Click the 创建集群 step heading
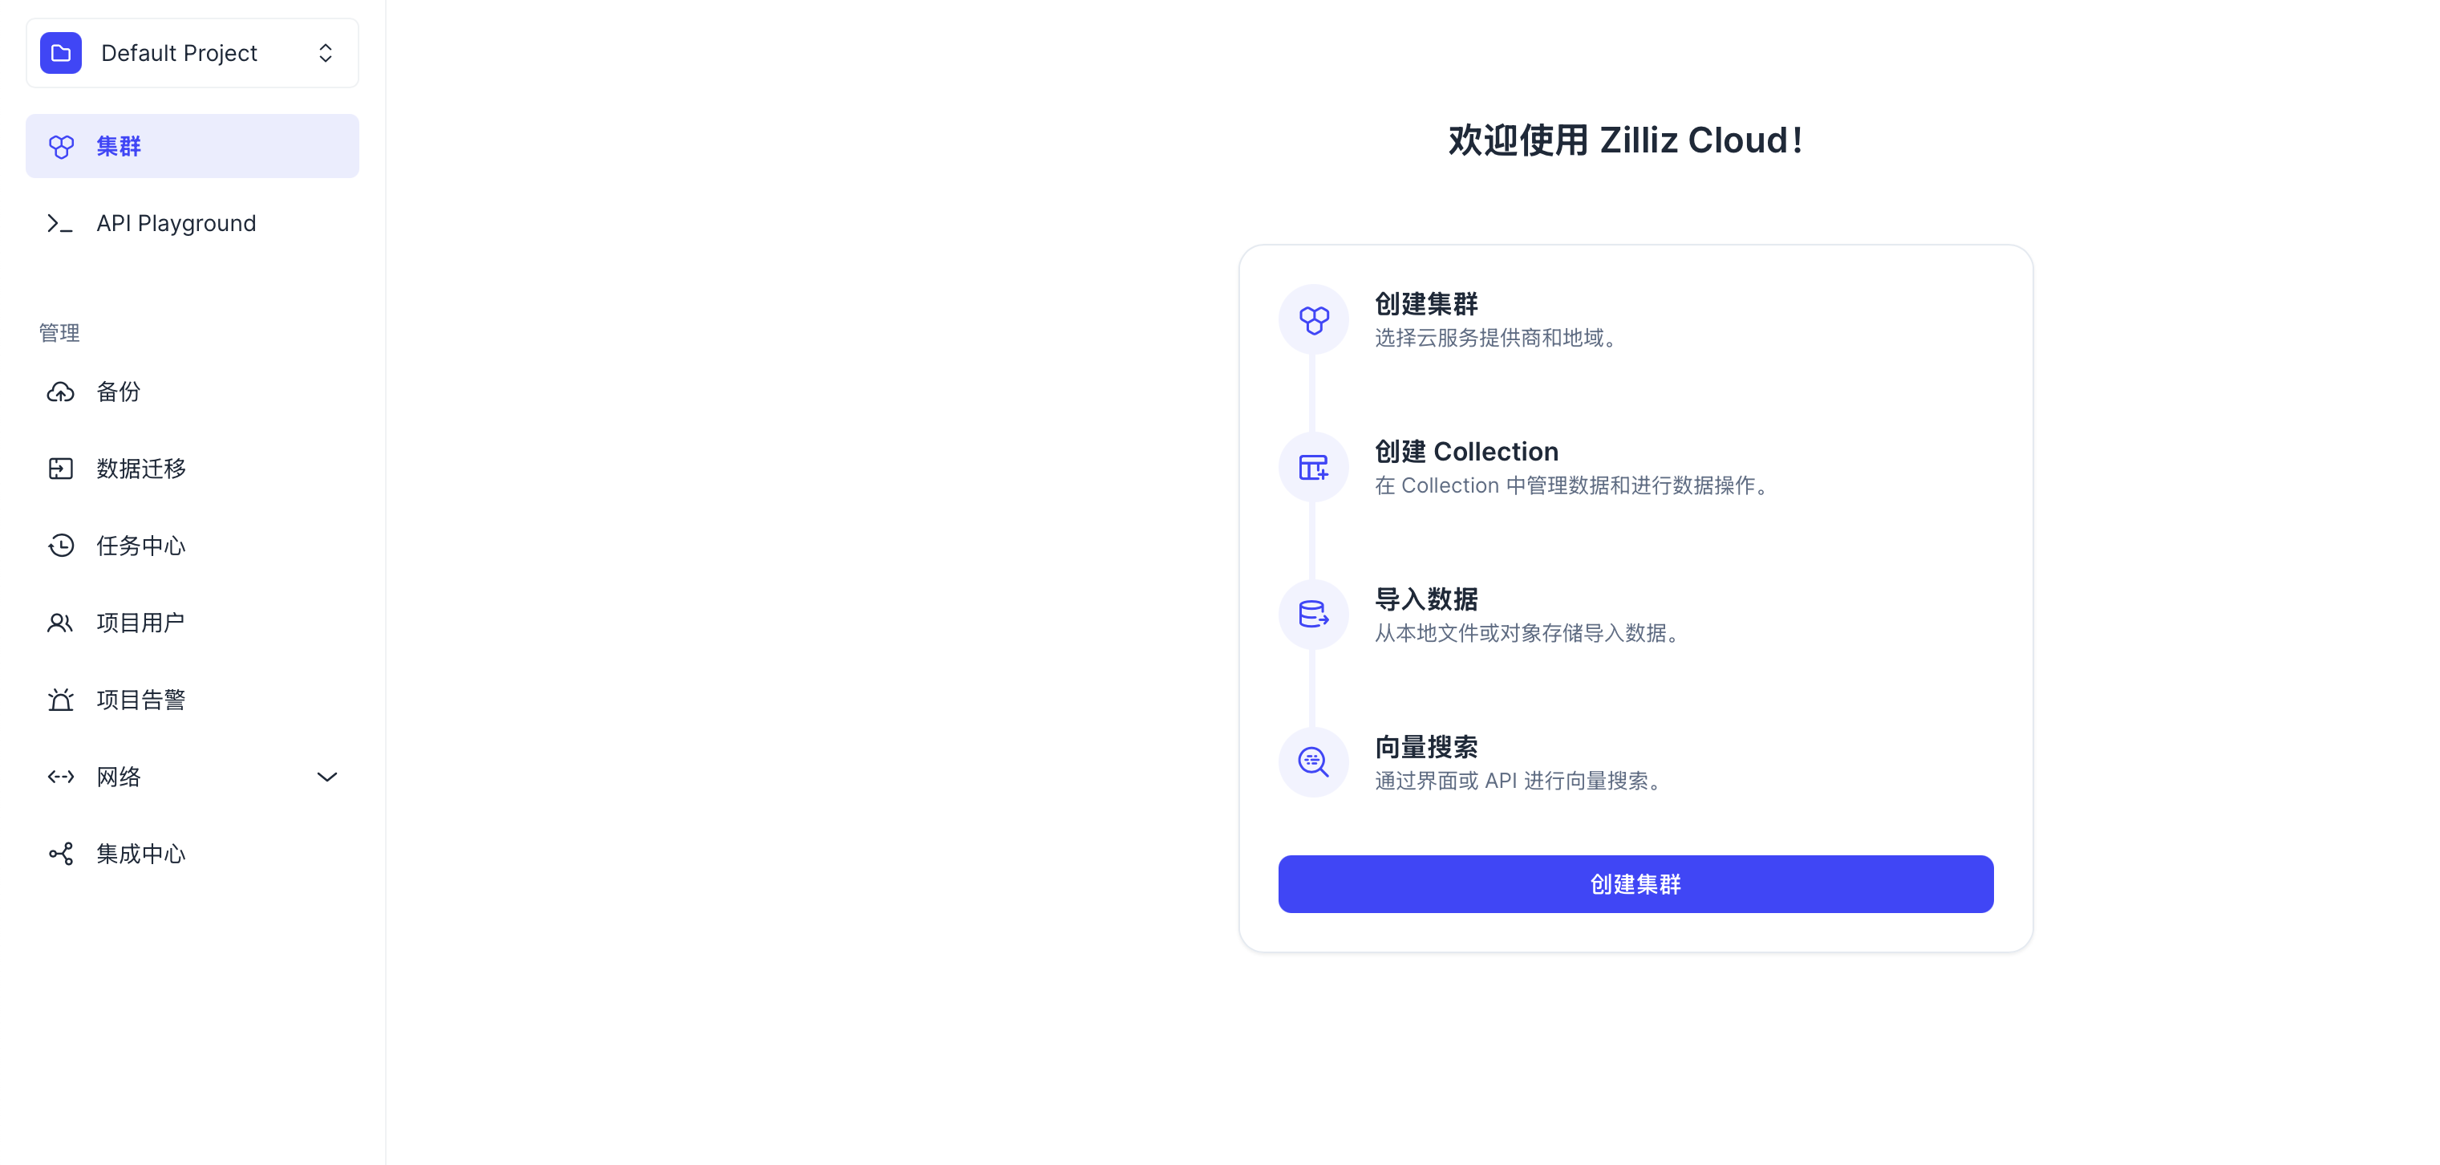The height and width of the screenshot is (1165, 2440). pos(1426,304)
